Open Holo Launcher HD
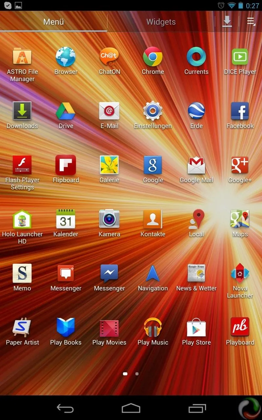Image resolution: width=262 pixels, height=420 pixels. click(22, 227)
